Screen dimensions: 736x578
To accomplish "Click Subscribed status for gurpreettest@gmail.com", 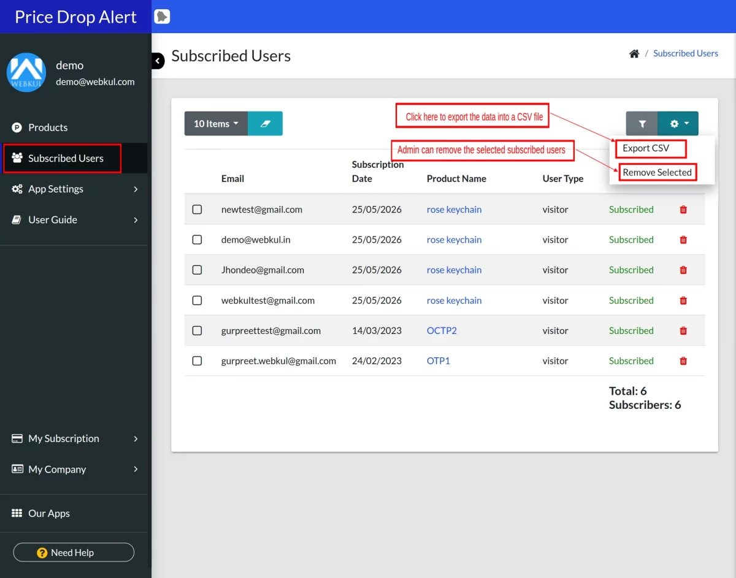I will [x=631, y=331].
